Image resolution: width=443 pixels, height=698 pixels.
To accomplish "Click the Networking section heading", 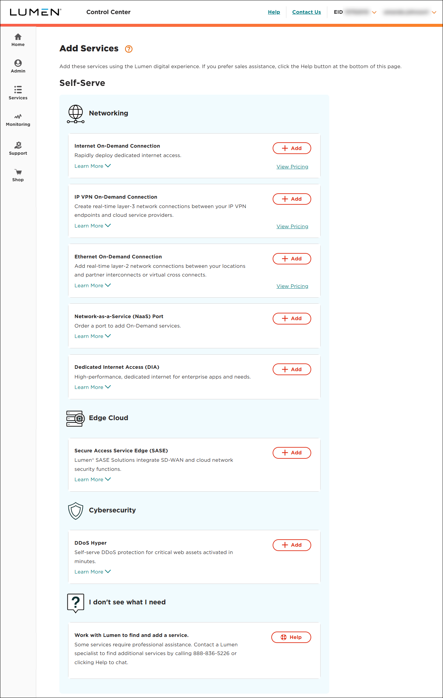I will pos(108,113).
